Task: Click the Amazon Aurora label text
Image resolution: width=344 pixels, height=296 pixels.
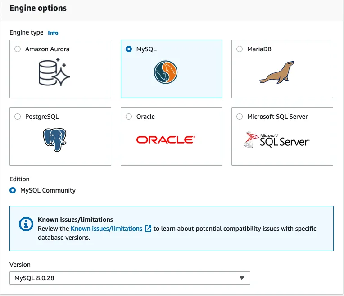Action: pos(47,49)
